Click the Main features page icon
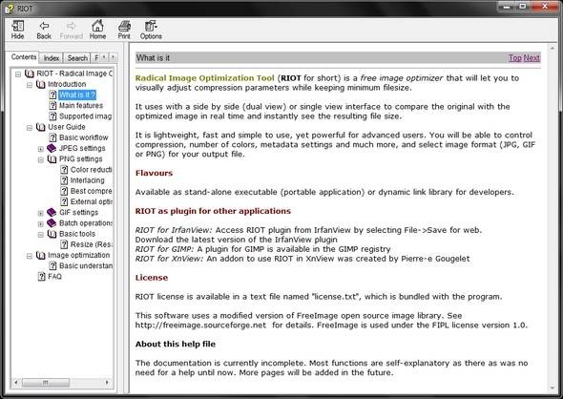The image size is (563, 399). point(52,106)
